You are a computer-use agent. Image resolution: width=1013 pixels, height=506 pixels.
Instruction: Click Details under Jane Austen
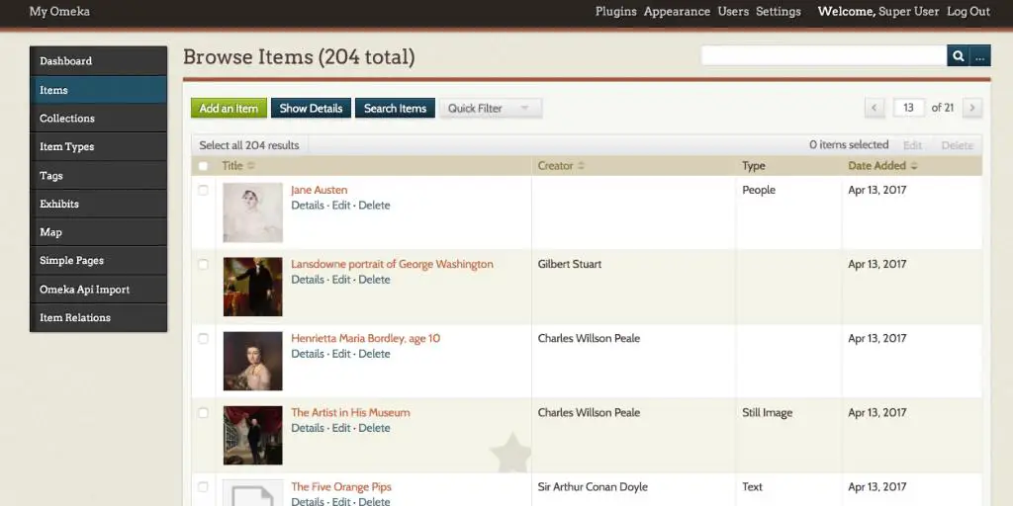click(308, 206)
